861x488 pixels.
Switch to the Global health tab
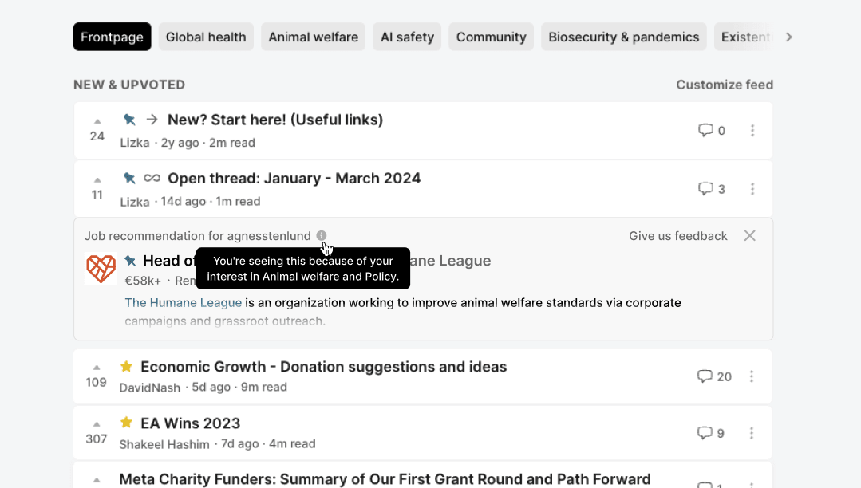click(x=206, y=37)
